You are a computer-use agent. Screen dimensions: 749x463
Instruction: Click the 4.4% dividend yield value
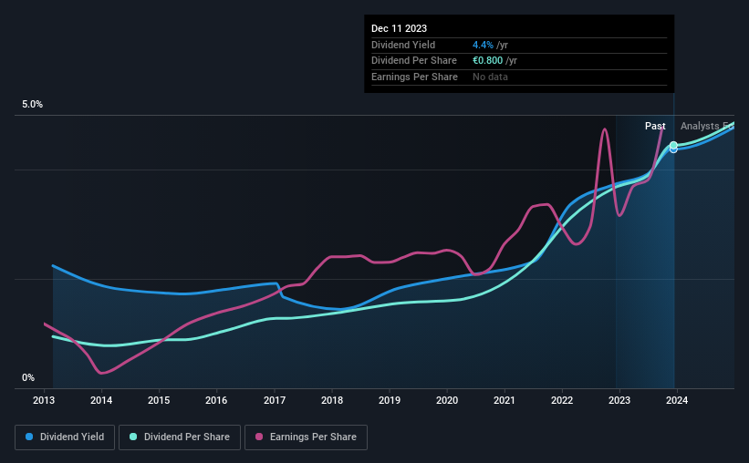pos(483,45)
